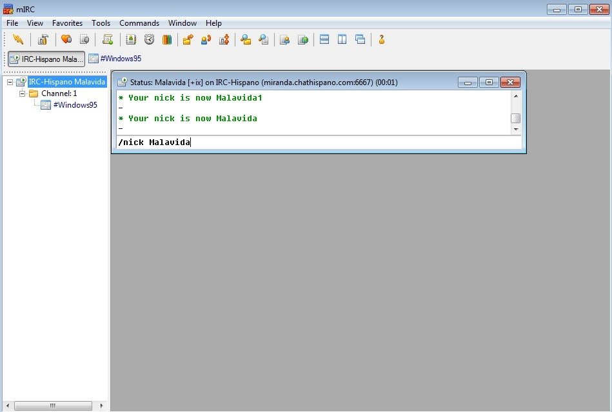Click Status window scroll down arrow
Screen dimensions: 612x412
[x=516, y=129]
